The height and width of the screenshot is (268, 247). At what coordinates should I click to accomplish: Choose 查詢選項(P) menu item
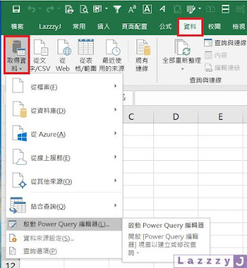pos(64,251)
